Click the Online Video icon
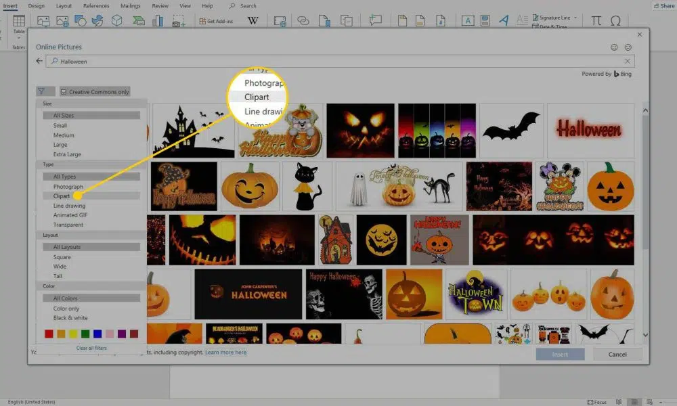This screenshot has height=406, width=677. pyautogui.click(x=280, y=21)
